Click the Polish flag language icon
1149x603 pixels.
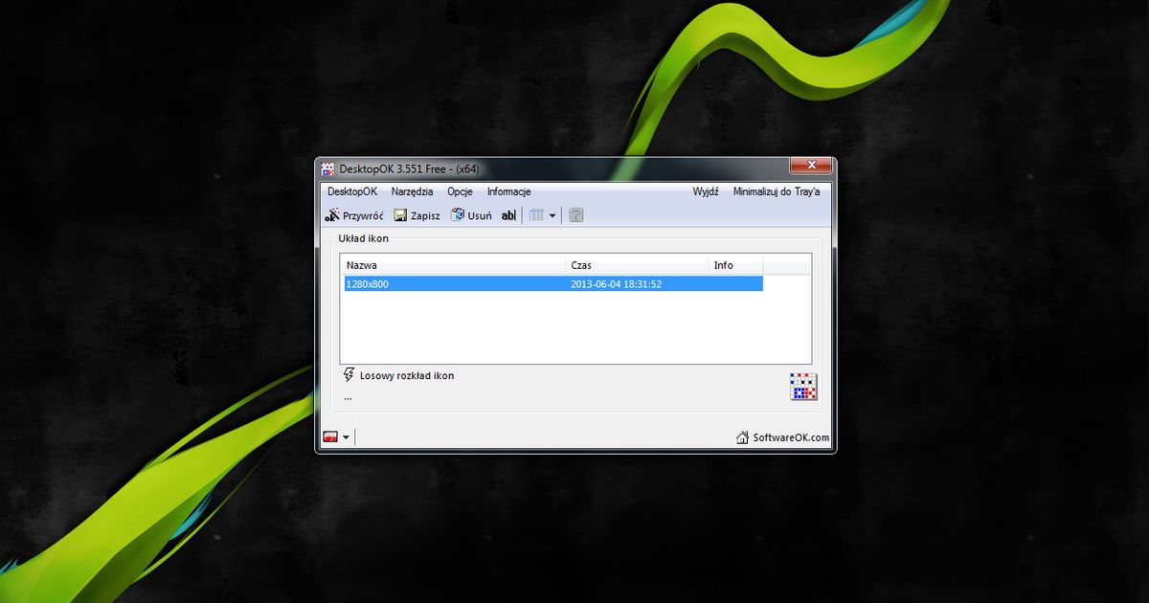click(x=330, y=436)
